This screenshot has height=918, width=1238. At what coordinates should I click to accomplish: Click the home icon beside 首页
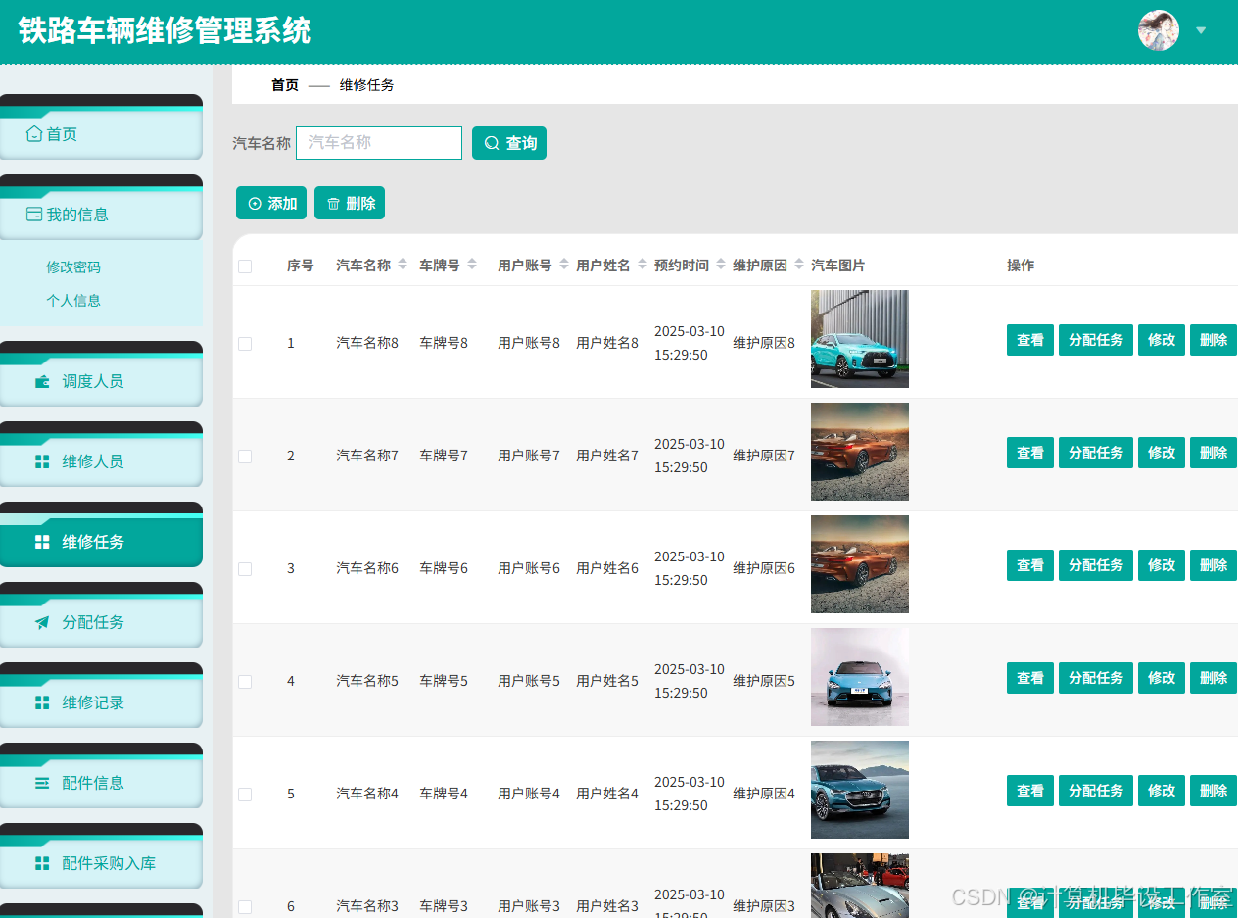(34, 134)
